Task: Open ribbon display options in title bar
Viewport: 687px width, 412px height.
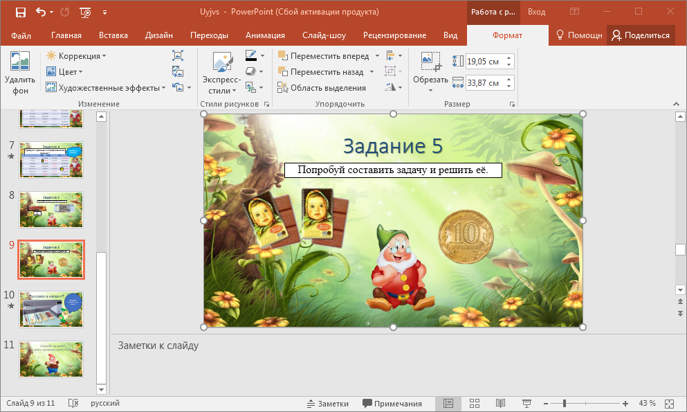Action: 574,12
